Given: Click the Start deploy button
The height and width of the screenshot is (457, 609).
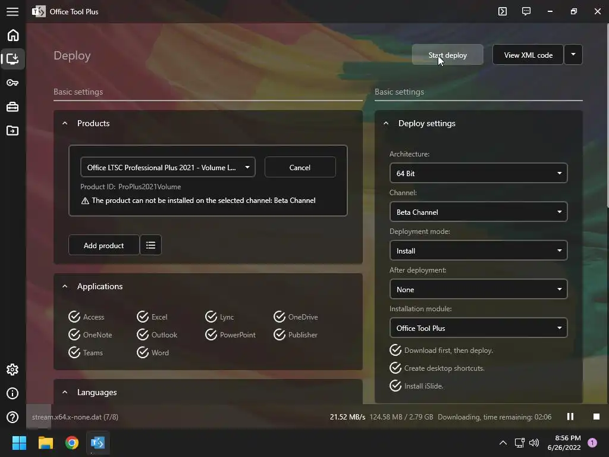Looking at the screenshot, I should point(447,55).
